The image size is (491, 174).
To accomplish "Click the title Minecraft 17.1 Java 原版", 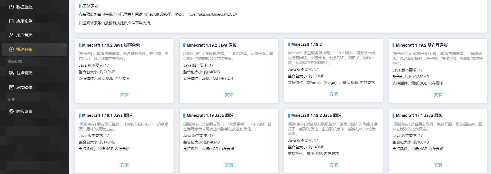I will 419,116.
